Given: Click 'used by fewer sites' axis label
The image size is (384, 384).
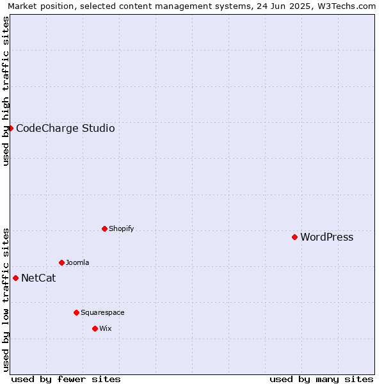Looking at the screenshot, I should point(66,380).
